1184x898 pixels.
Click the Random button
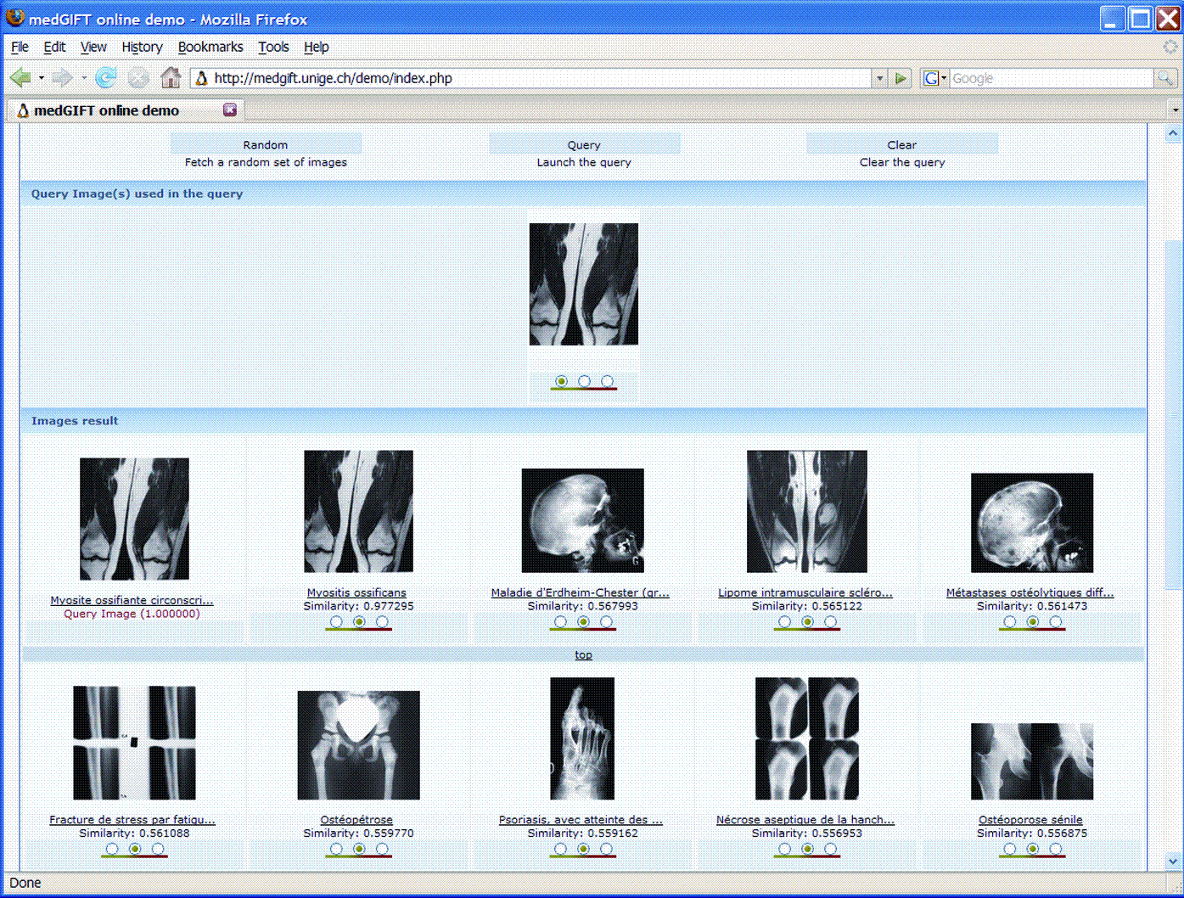[266, 144]
